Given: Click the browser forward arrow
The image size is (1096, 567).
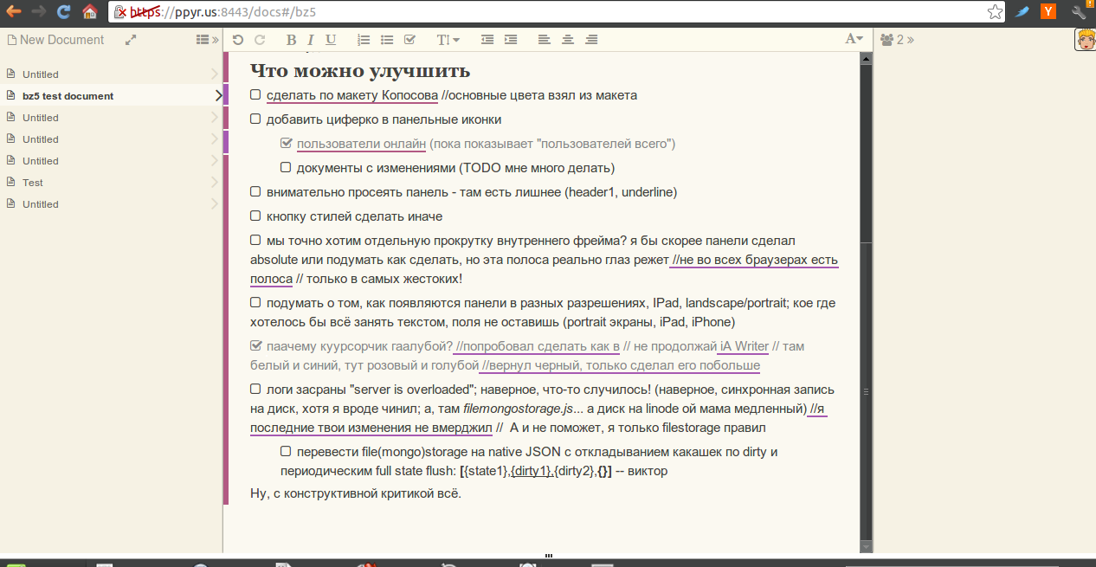Looking at the screenshot, I should [x=39, y=12].
